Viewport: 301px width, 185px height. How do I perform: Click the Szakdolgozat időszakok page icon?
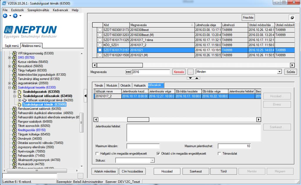pos(19,96)
